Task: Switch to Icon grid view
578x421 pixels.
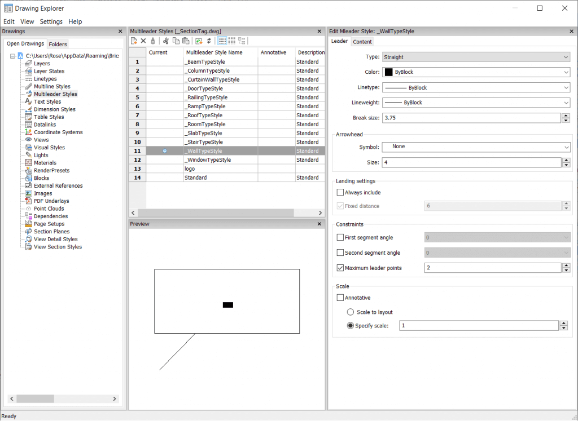Action: (x=232, y=41)
